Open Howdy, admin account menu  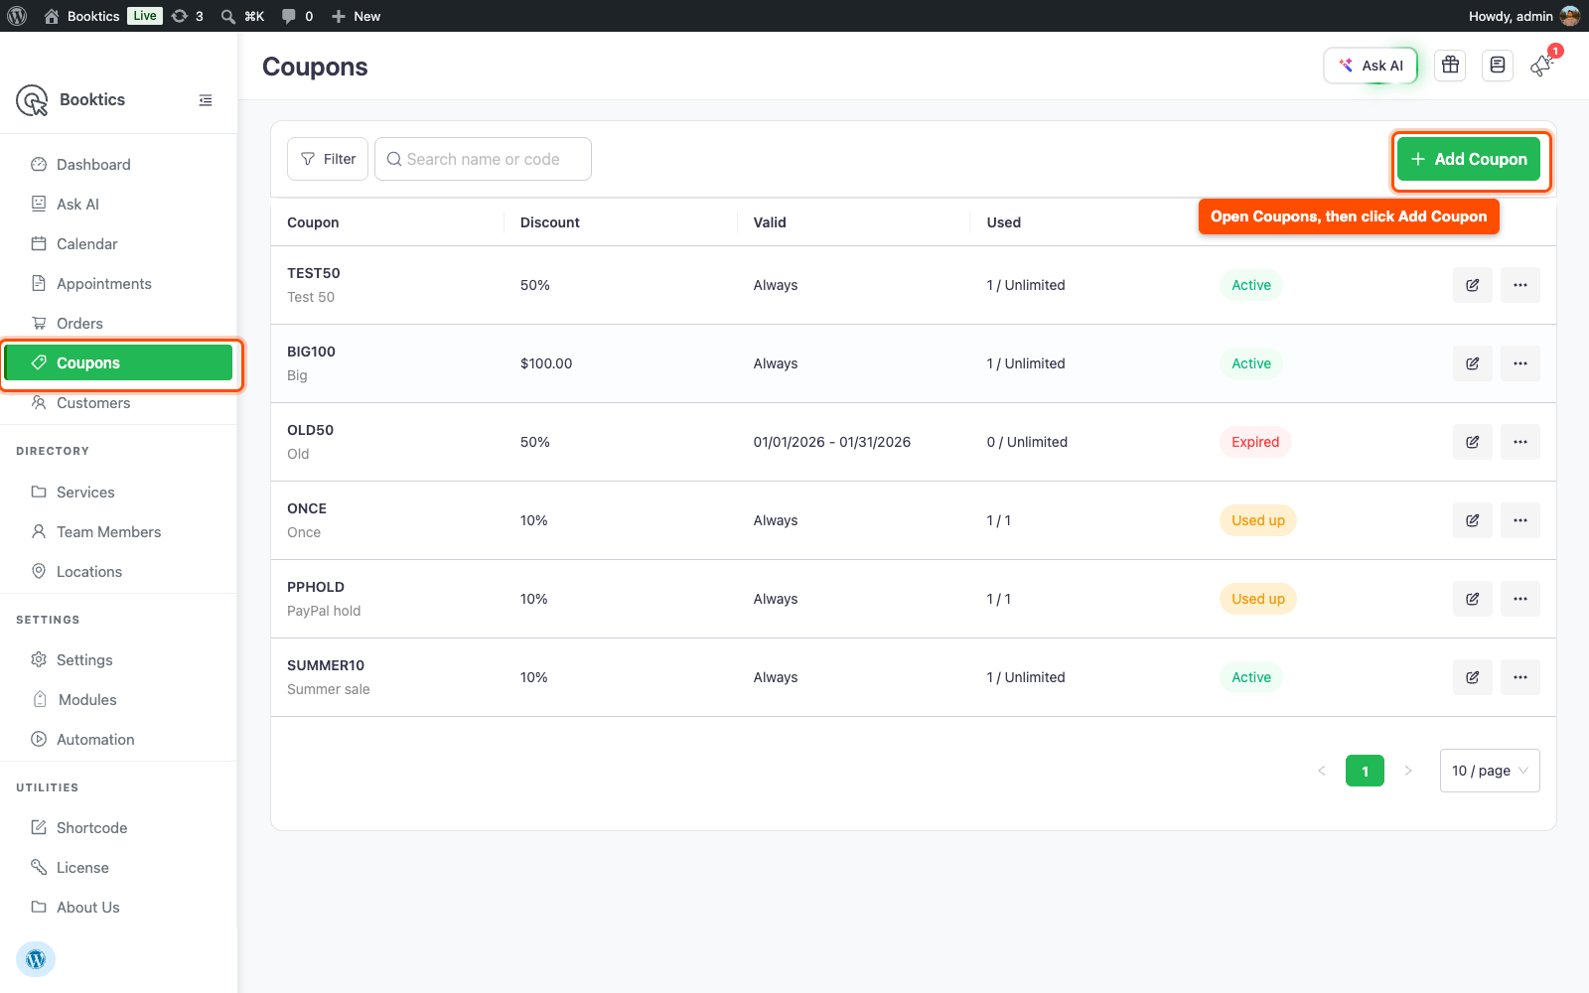point(1523,16)
